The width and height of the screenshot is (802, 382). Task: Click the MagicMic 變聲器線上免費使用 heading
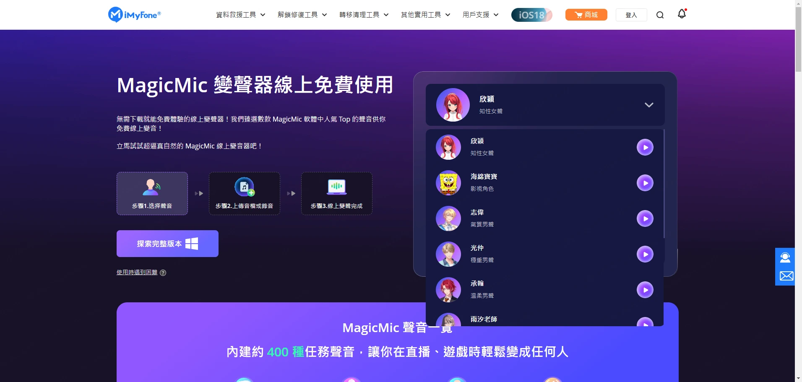click(x=255, y=85)
